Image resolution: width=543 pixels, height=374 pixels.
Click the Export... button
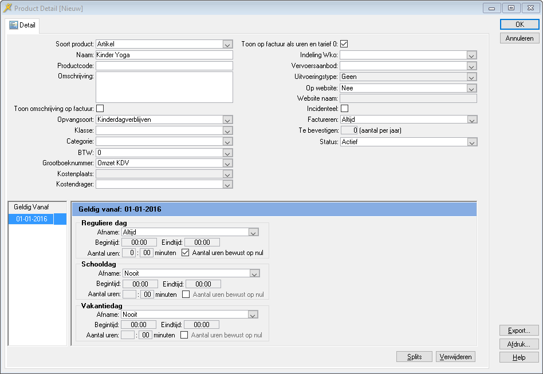519,331
